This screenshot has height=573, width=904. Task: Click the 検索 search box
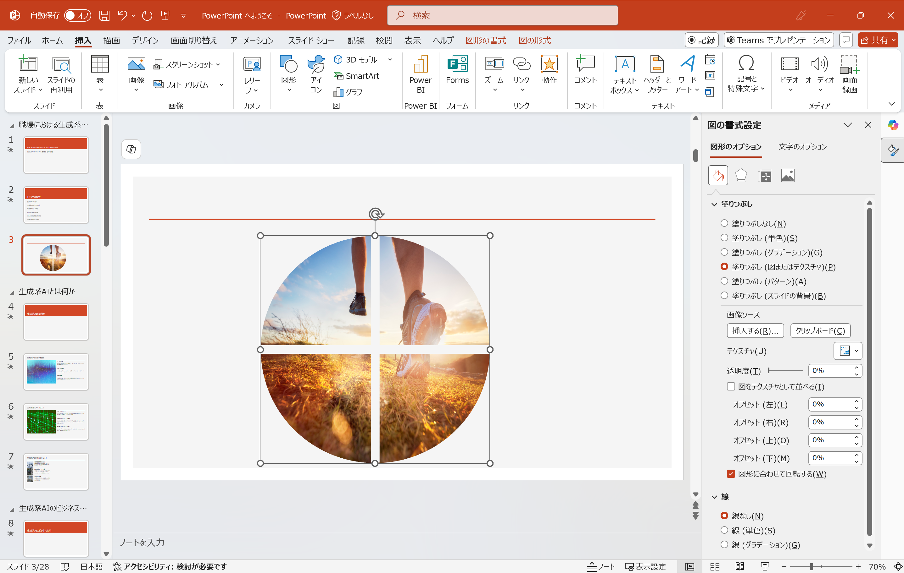pyautogui.click(x=502, y=15)
